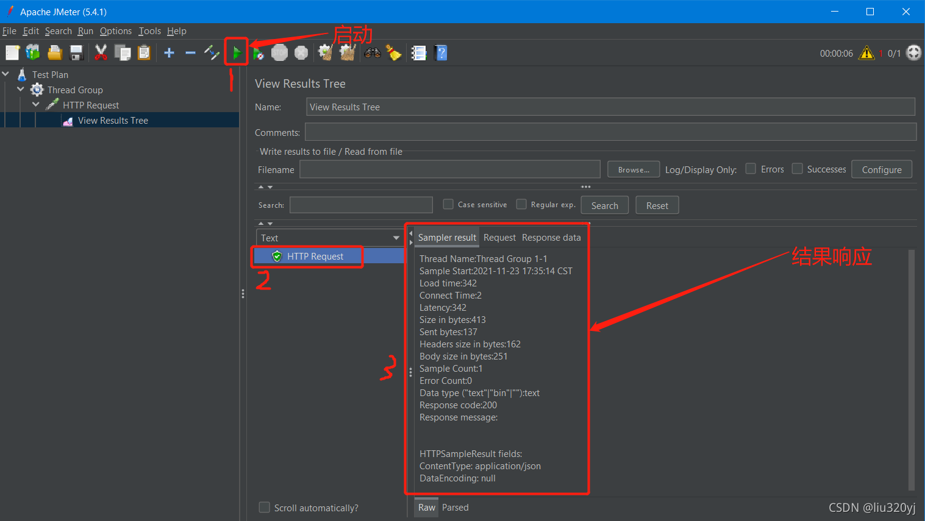Click the Copy icon in toolbar
Image resolution: width=925 pixels, height=521 pixels.
point(123,53)
